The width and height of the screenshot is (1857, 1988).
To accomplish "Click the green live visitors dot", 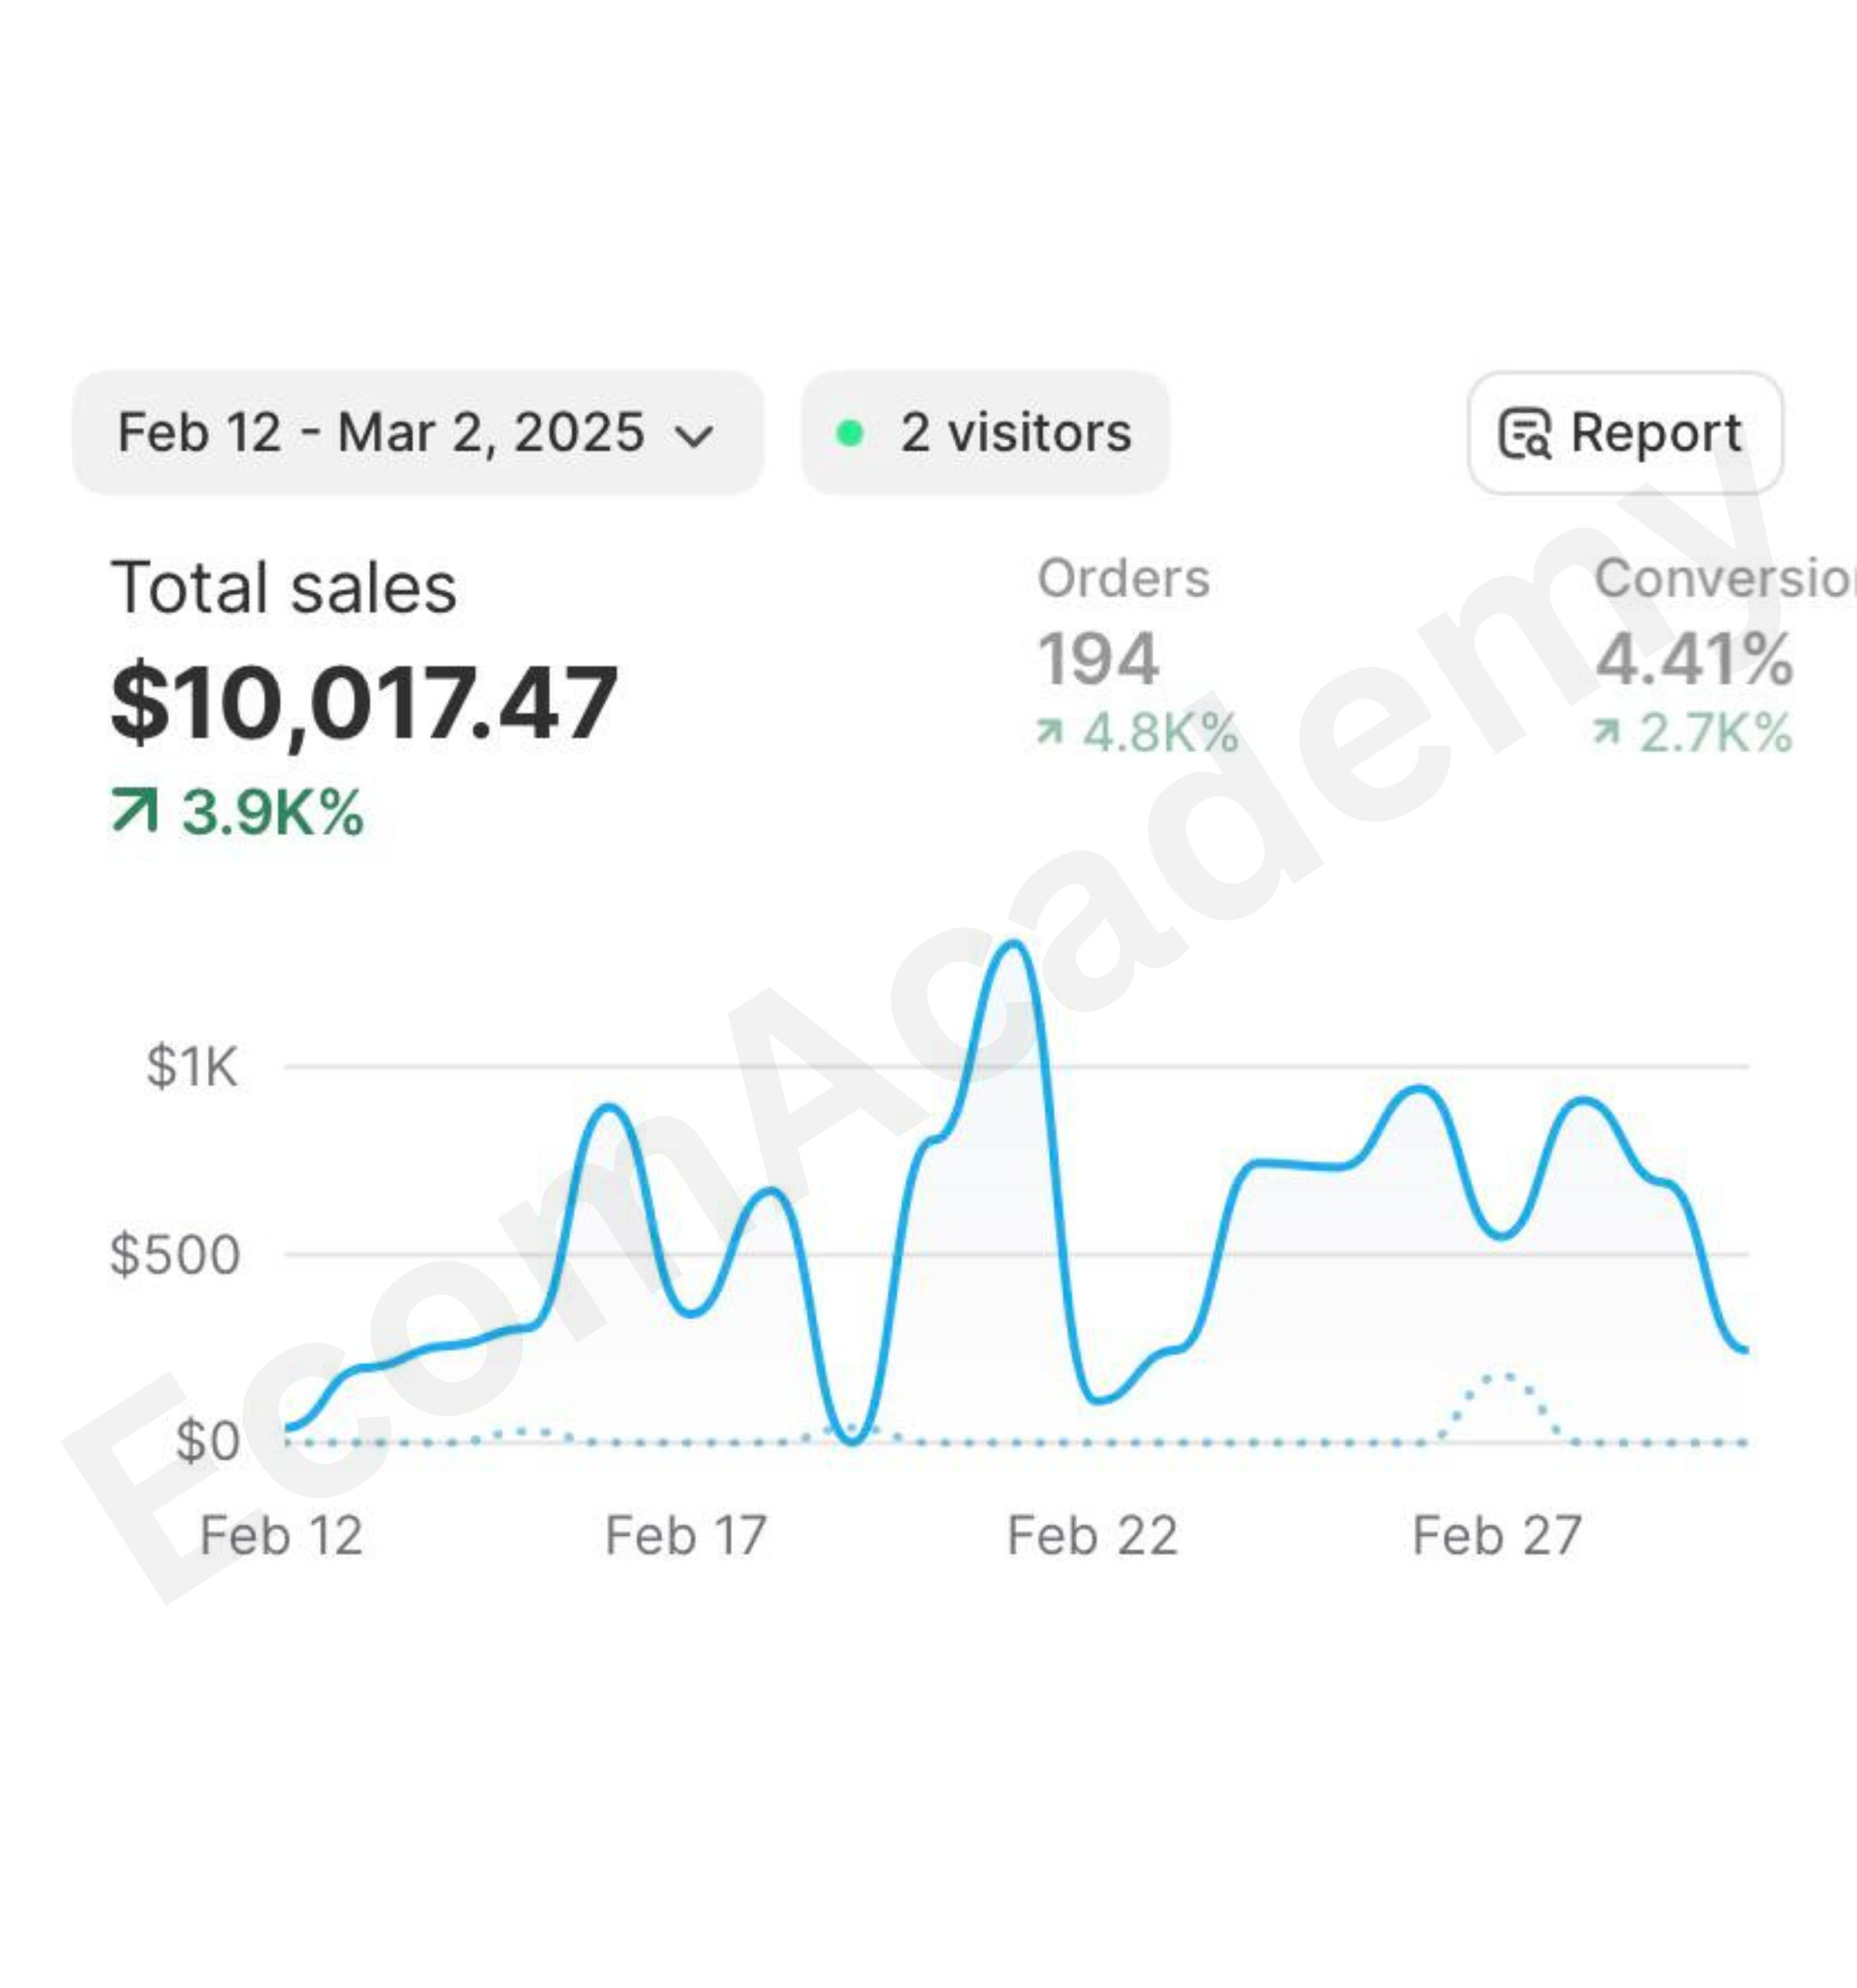I will pos(849,433).
